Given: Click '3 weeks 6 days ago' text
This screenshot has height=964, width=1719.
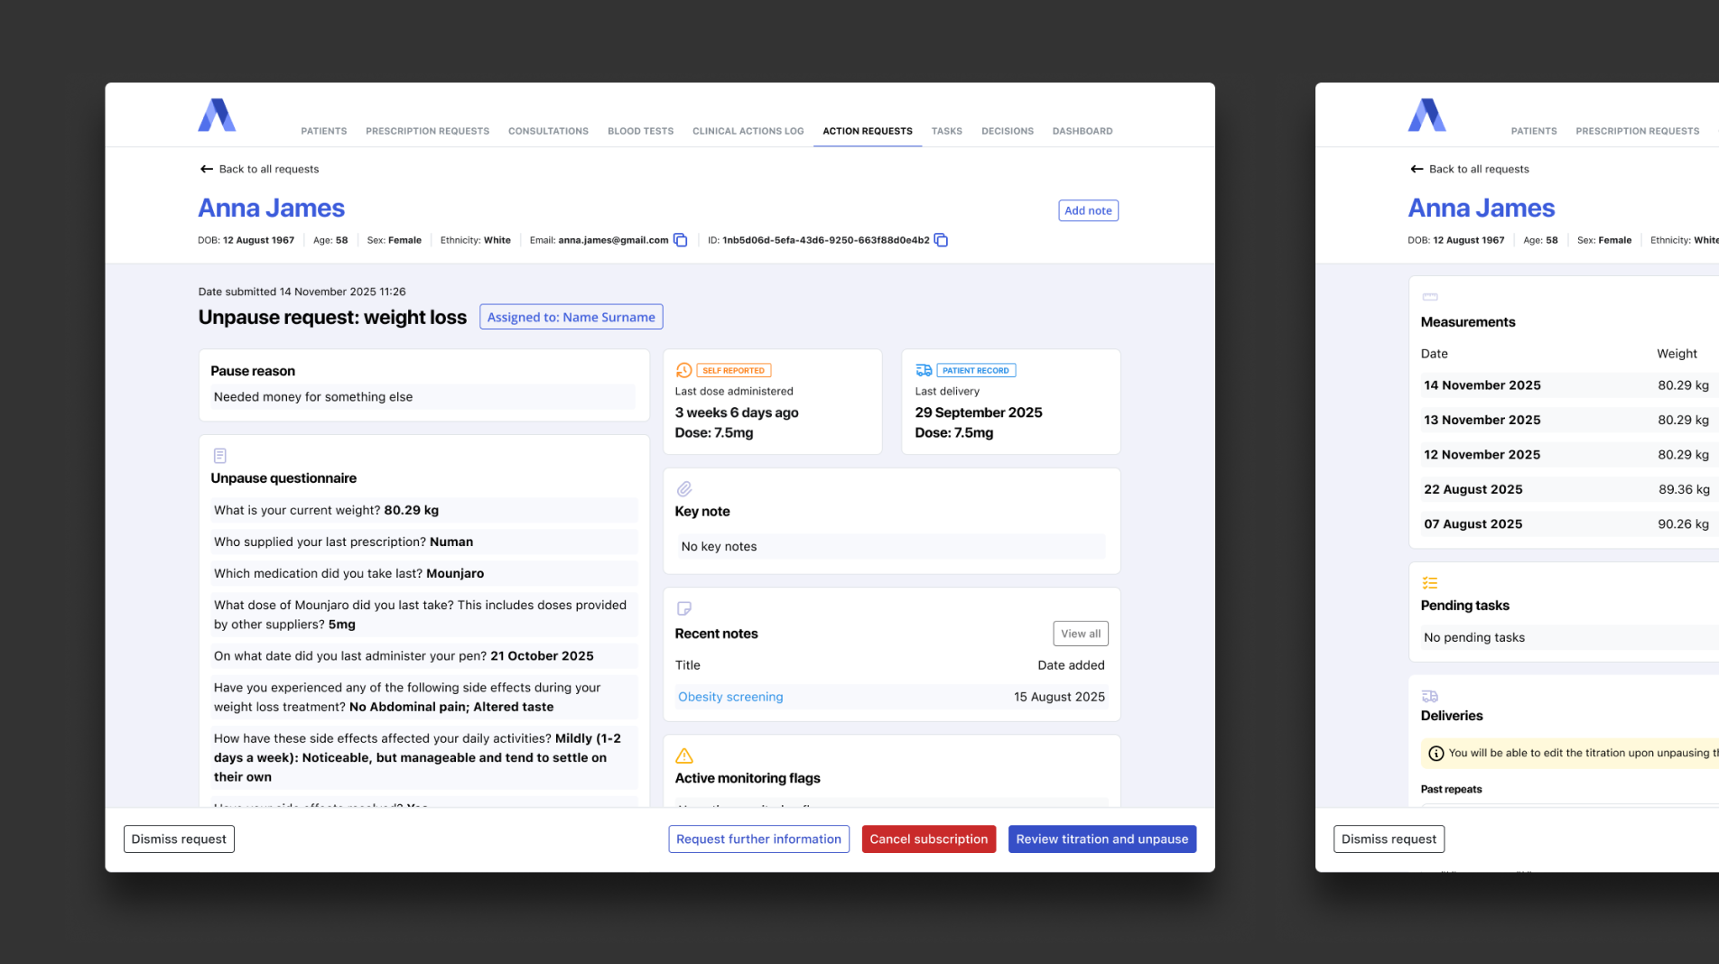Looking at the screenshot, I should pyautogui.click(x=737, y=412).
